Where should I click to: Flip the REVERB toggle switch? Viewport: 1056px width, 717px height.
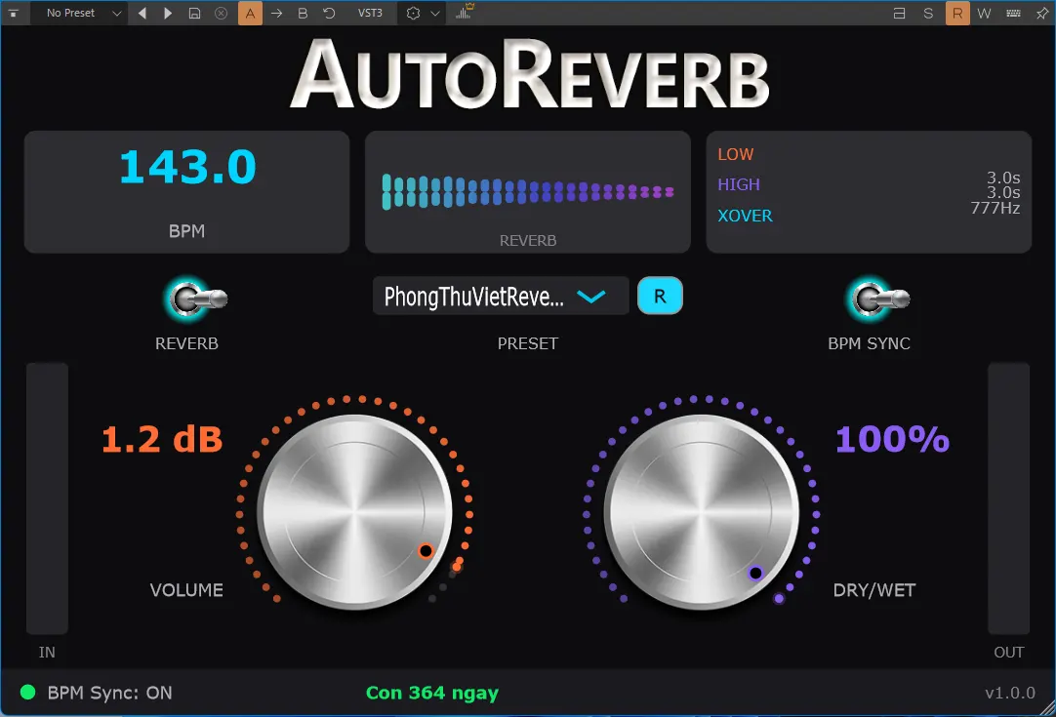(x=195, y=299)
